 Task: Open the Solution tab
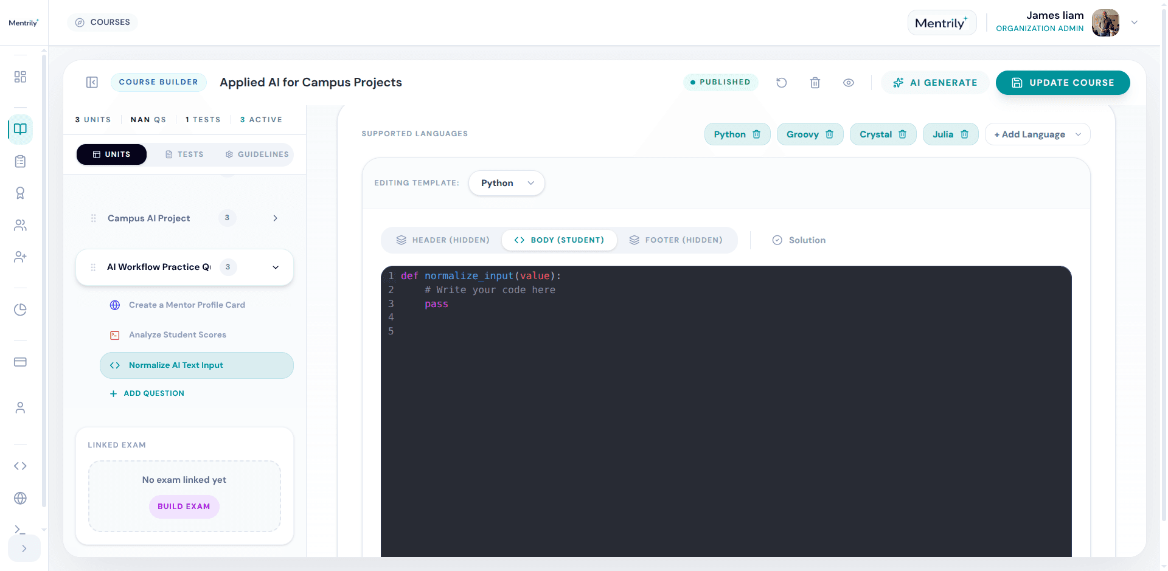pos(799,240)
